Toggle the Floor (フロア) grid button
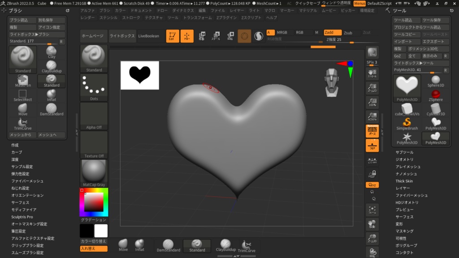Screen dimensions: 459x258 point(372,146)
